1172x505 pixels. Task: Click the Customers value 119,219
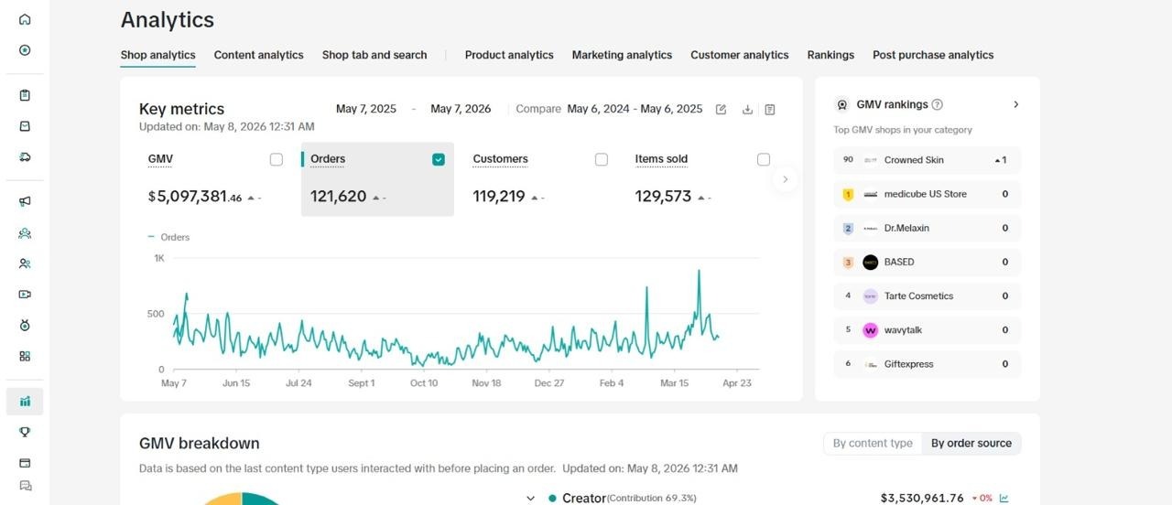499,197
